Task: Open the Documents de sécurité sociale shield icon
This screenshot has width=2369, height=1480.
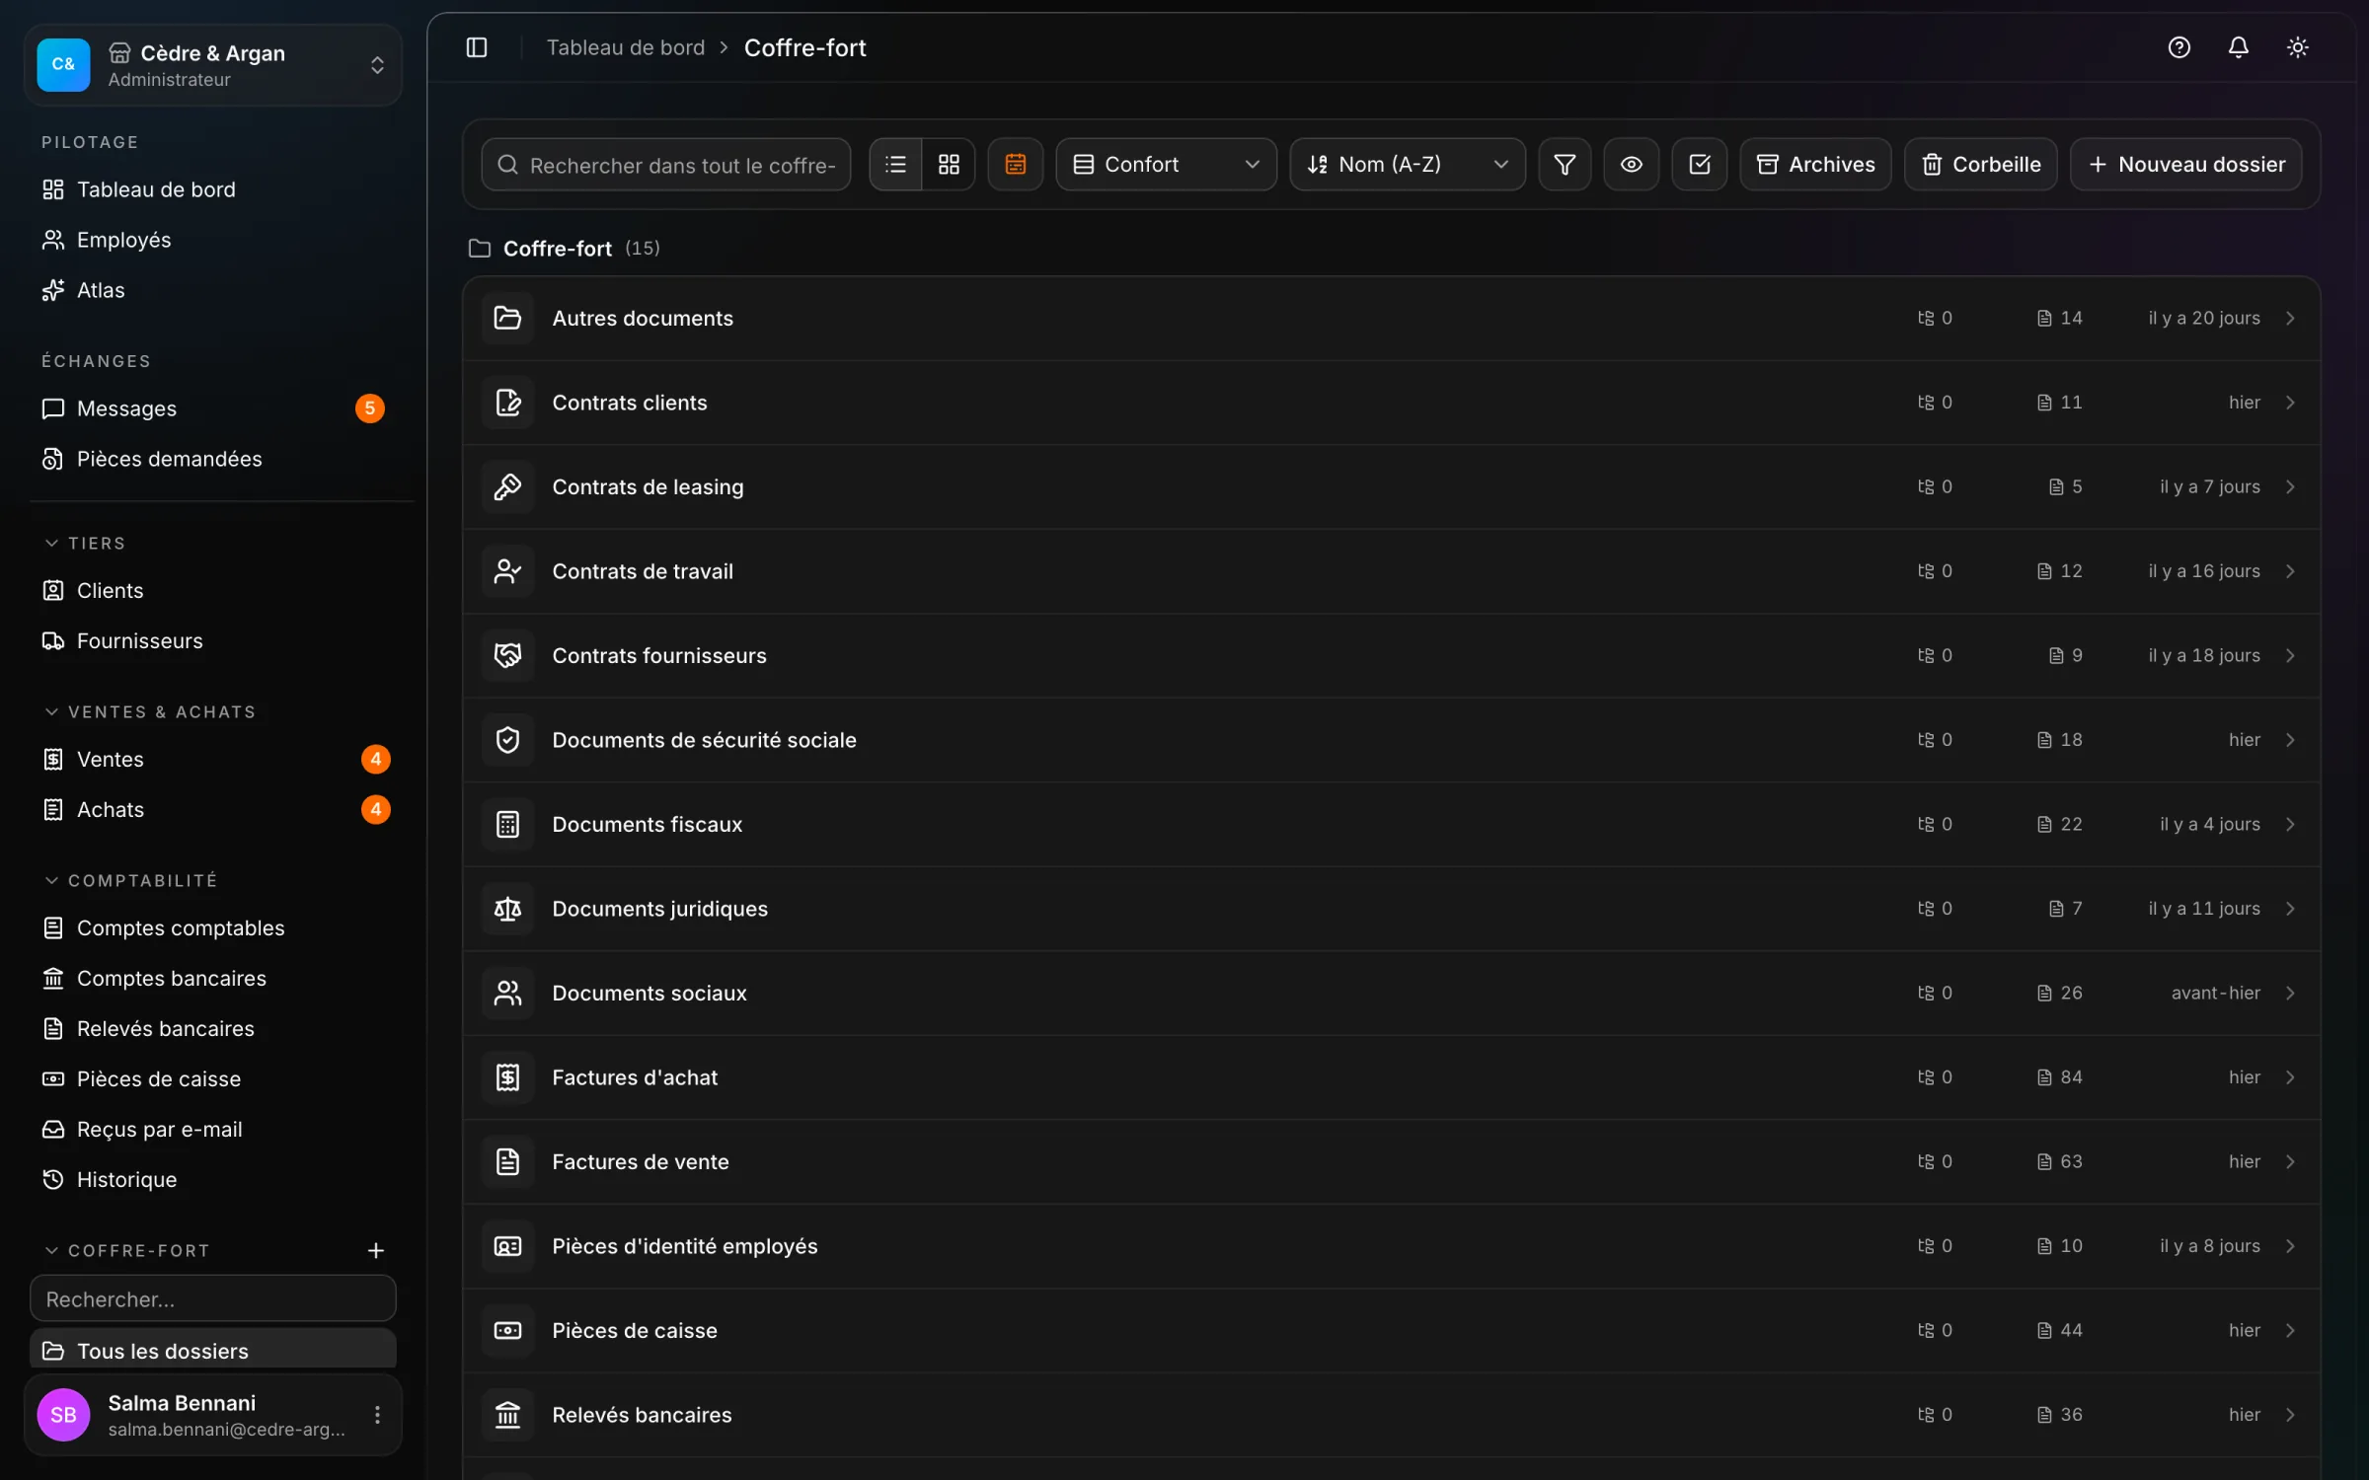Action: (x=507, y=740)
